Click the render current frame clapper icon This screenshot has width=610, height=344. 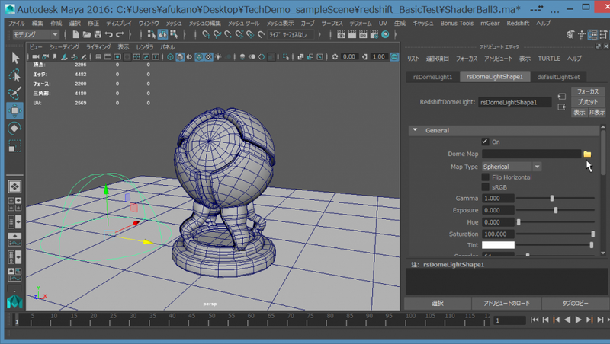(x=352, y=34)
